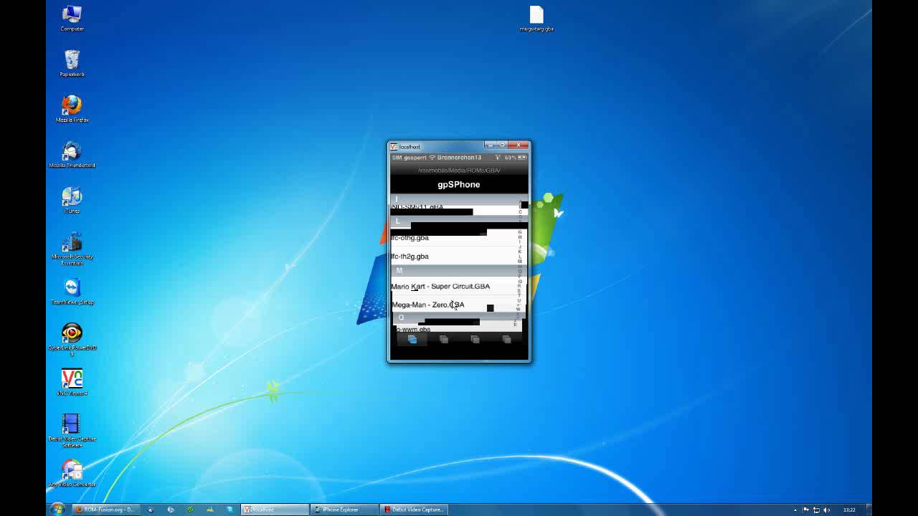This screenshot has width=918, height=516.
Task: Open the Action Center flag tray icon
Action: (x=805, y=510)
